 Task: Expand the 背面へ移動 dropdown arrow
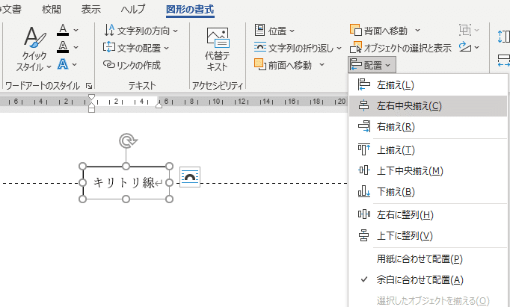click(417, 30)
